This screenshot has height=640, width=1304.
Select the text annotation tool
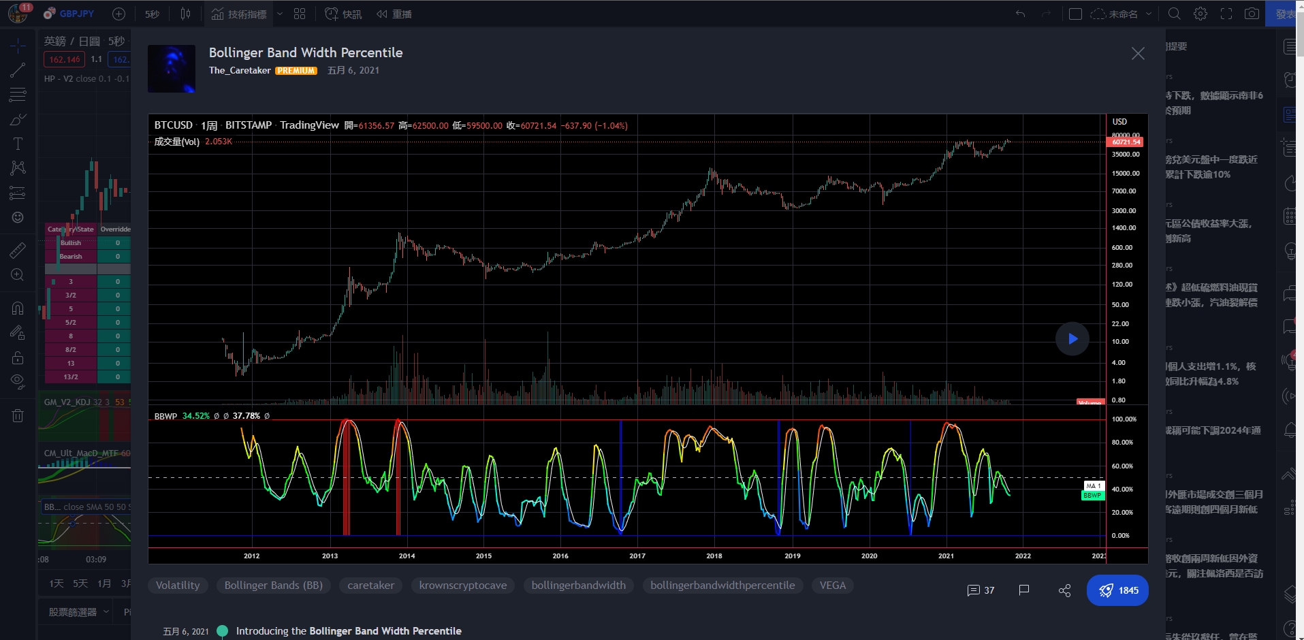tap(18, 144)
